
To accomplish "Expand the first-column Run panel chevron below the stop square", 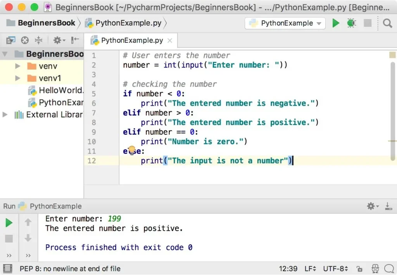I will pos(9,256).
